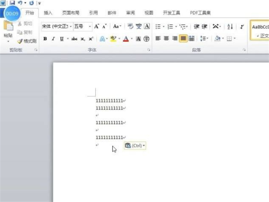Click the bullet list icon

coord(158,26)
